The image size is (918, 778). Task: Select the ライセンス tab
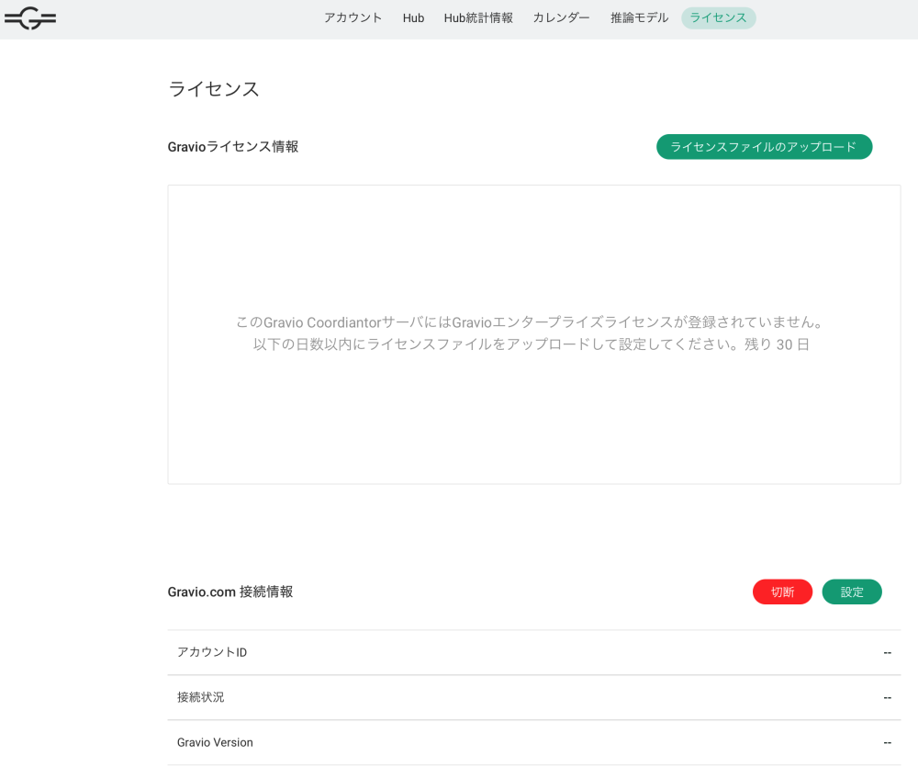719,18
